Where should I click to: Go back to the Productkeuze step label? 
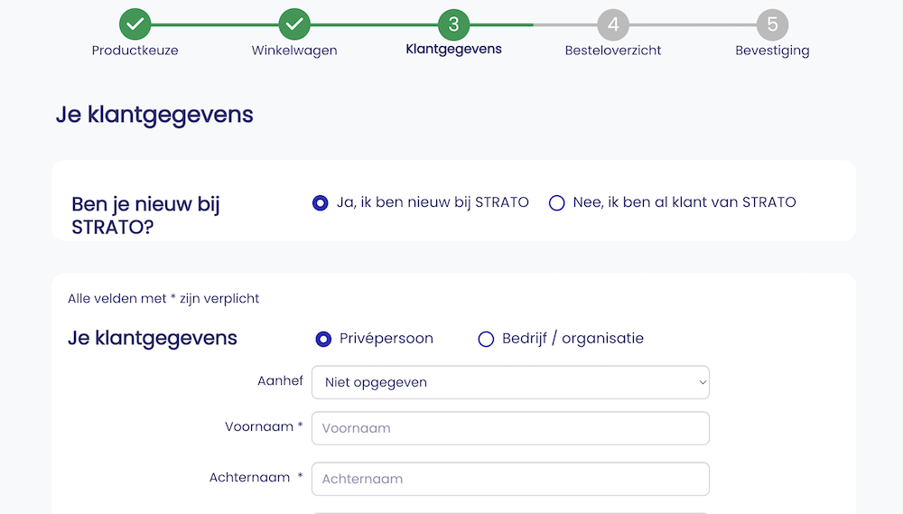coord(135,51)
